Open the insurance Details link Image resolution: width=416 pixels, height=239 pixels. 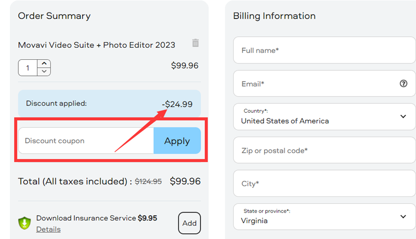tap(48, 229)
